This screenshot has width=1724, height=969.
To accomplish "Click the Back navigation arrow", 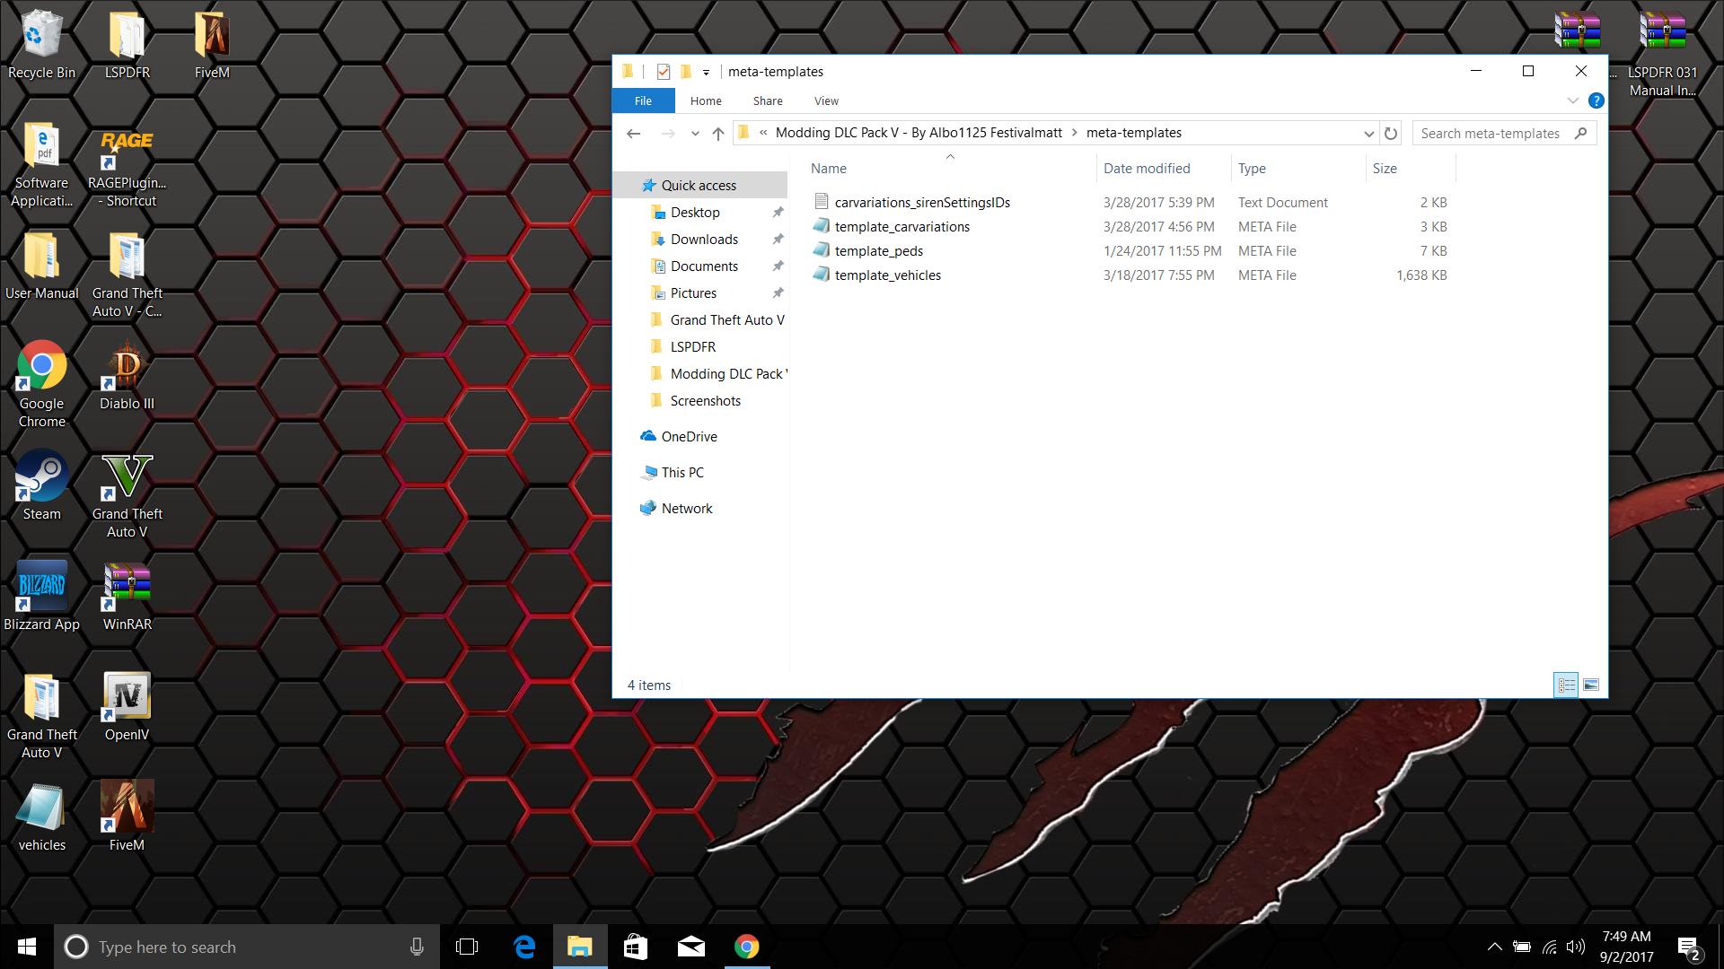I will click(x=634, y=134).
